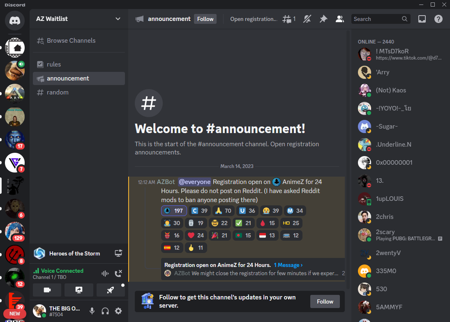Open member ! MTsD7koR profile

click(400, 54)
